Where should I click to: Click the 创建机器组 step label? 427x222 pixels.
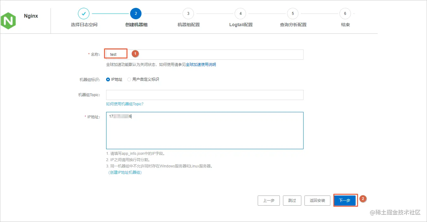click(136, 25)
